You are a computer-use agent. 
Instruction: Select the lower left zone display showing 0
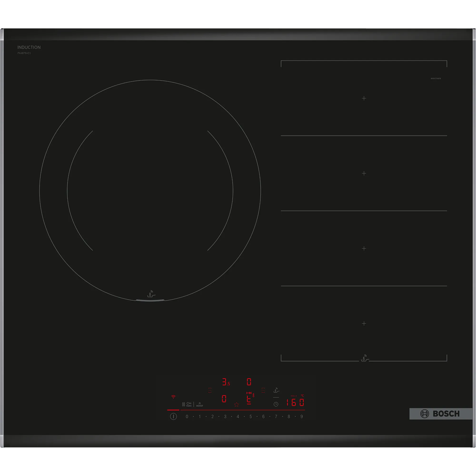pos(224,399)
